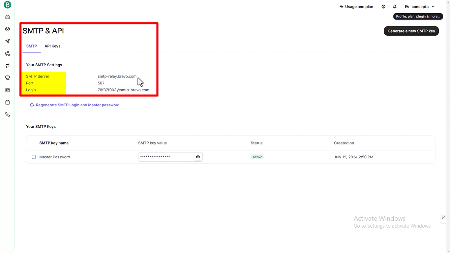Click the Login label in SMTP settings
The height and width of the screenshot is (253, 450).
tap(31, 90)
